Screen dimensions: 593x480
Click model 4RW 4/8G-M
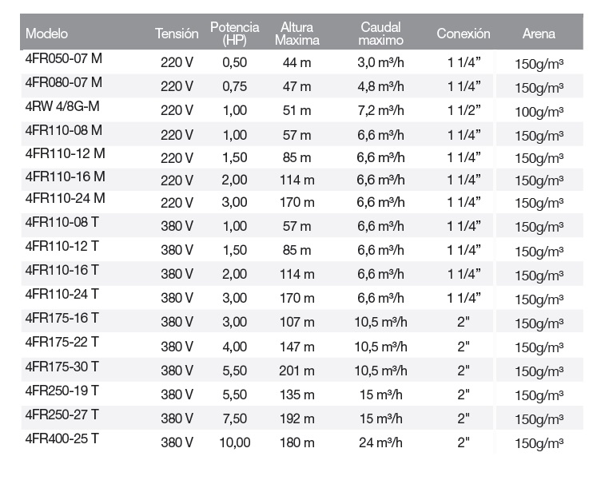coord(62,106)
